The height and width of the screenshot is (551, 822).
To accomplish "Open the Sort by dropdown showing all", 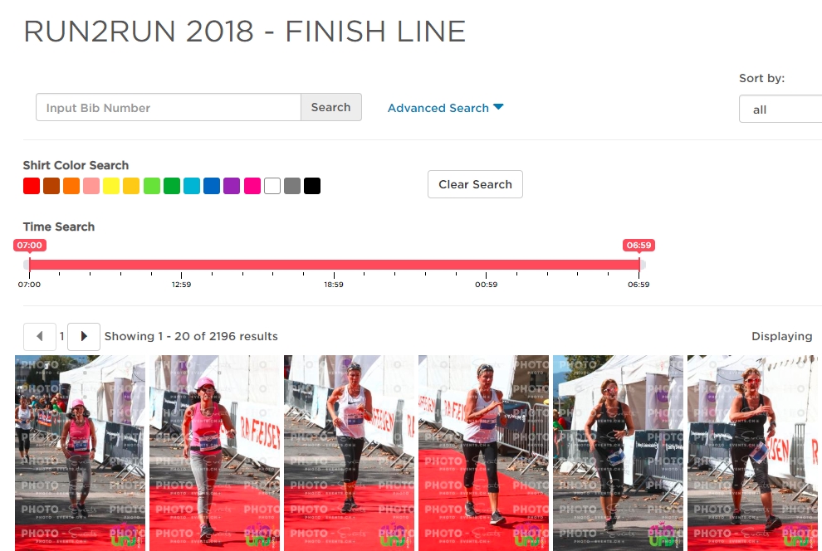I will (x=780, y=109).
